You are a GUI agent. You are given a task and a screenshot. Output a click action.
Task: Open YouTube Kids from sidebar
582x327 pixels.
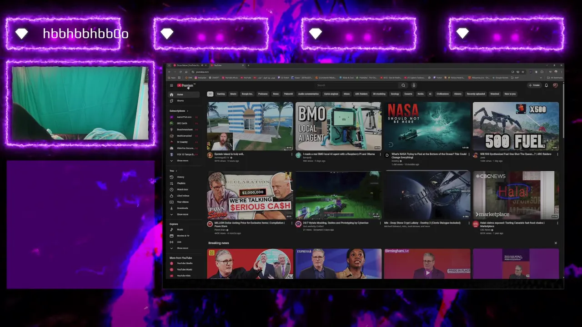point(184,276)
